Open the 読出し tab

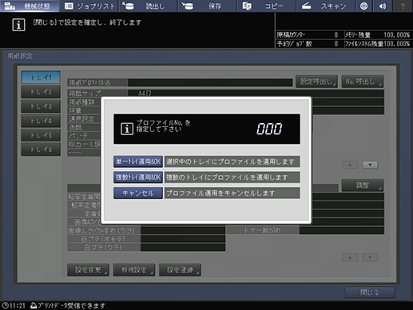pos(149,6)
